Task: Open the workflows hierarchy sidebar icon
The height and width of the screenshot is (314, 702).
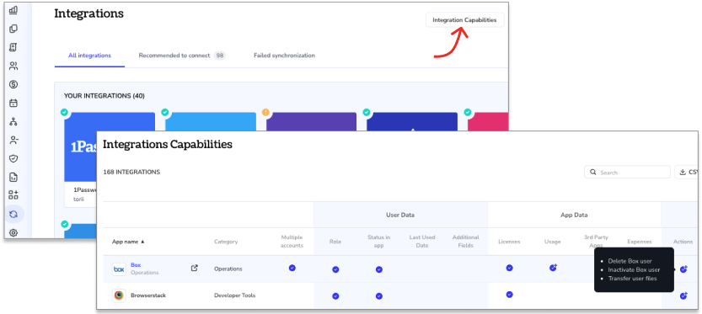Action: click(13, 122)
